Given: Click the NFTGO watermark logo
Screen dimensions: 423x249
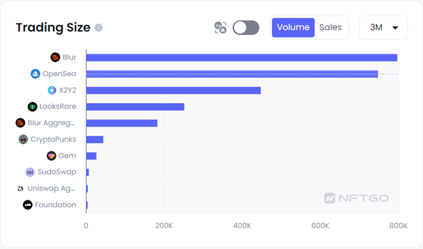Looking at the screenshot, I should click(356, 198).
